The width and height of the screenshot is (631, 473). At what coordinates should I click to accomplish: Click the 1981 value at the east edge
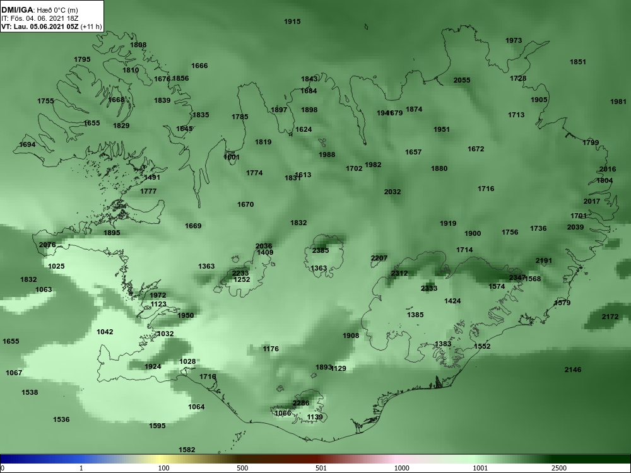click(x=618, y=102)
